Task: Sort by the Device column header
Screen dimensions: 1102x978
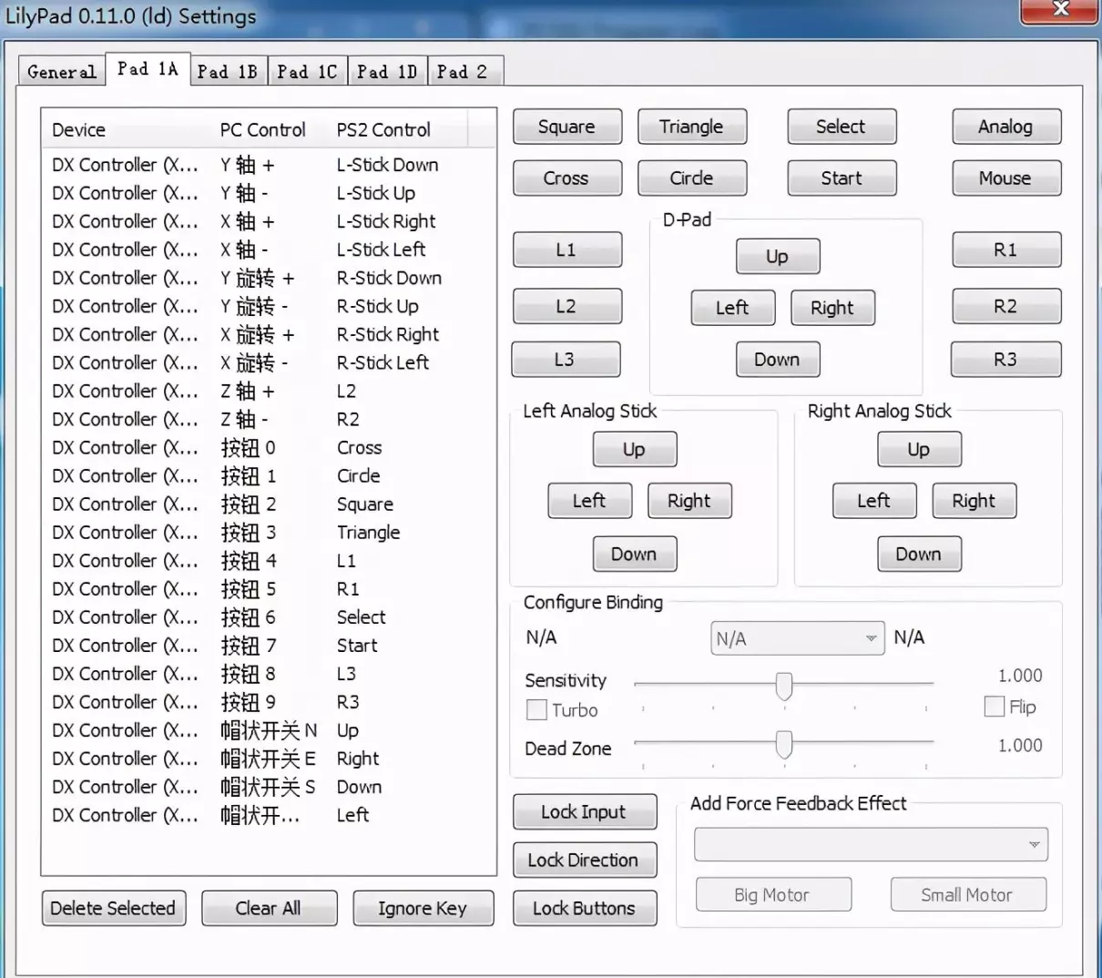Action: [128, 129]
